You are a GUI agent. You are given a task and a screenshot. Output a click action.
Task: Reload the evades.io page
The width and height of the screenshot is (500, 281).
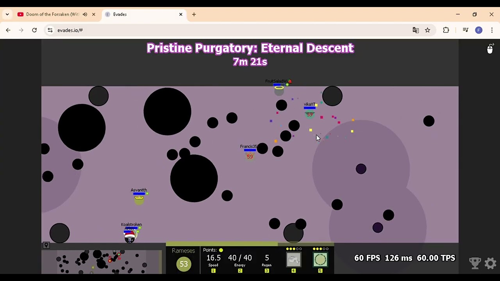pyautogui.click(x=34, y=30)
